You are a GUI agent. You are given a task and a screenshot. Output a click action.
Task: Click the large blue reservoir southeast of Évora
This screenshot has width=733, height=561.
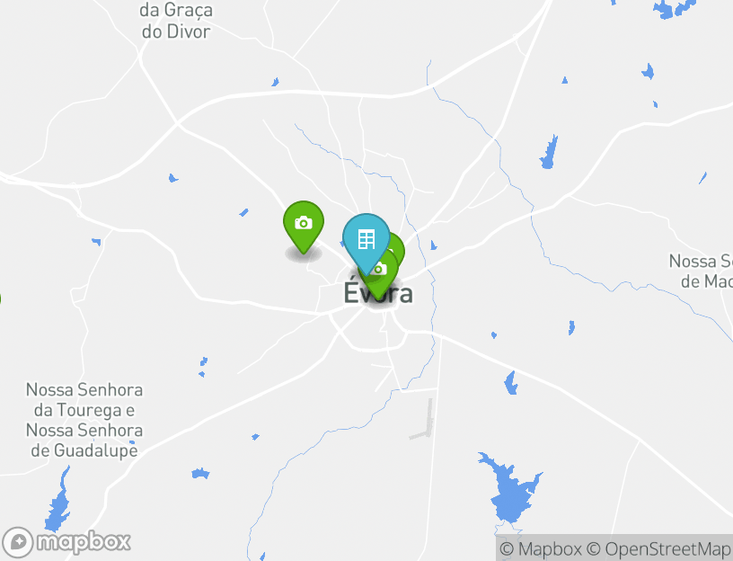pyautogui.click(x=510, y=489)
